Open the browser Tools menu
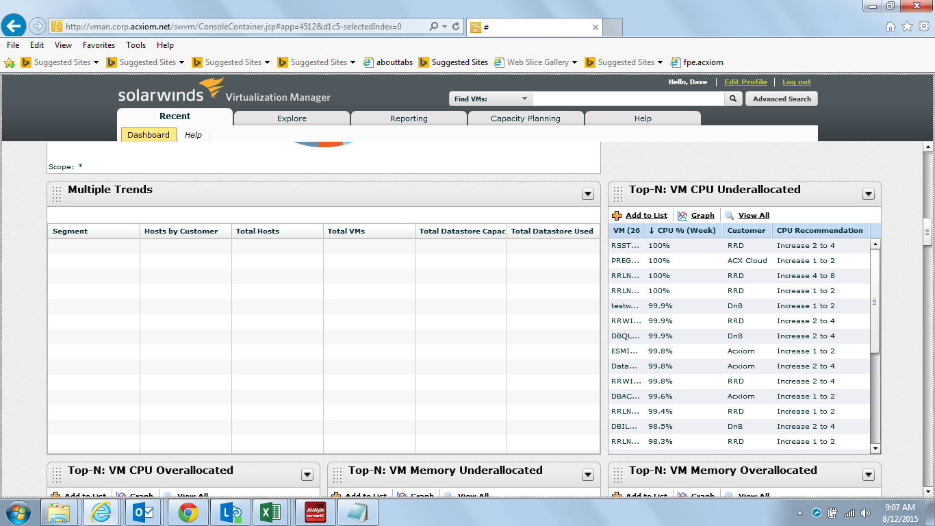This screenshot has height=526, width=935. point(136,45)
